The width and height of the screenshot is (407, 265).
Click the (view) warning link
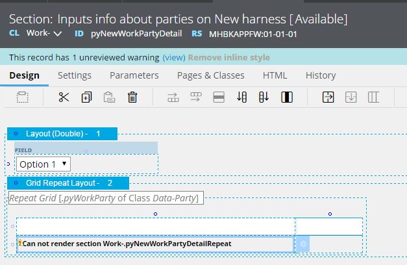pos(174,57)
